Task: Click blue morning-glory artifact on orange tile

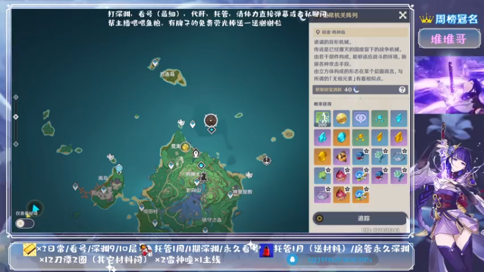Action: 360,195
